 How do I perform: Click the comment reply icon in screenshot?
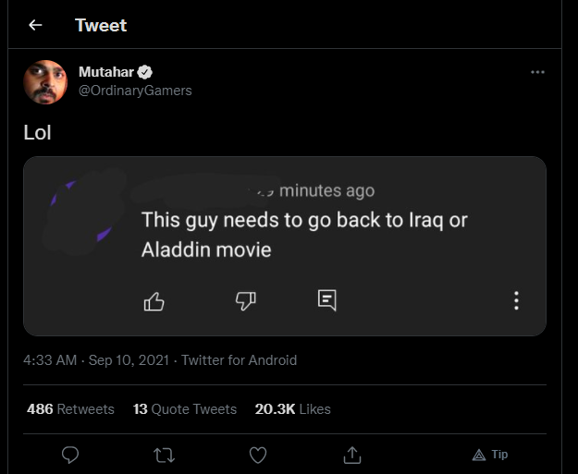[326, 299]
